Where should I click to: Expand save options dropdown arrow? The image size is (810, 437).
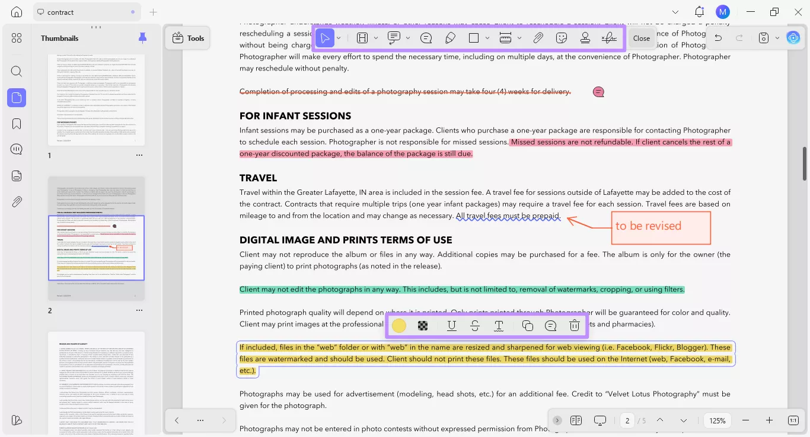[x=777, y=38]
